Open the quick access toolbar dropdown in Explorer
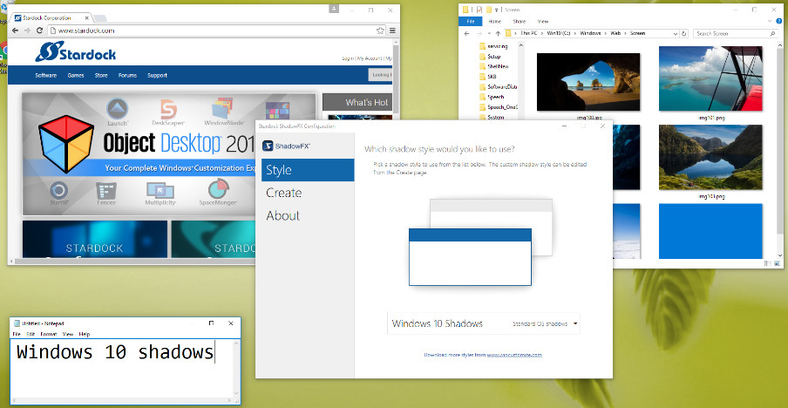 [495, 10]
